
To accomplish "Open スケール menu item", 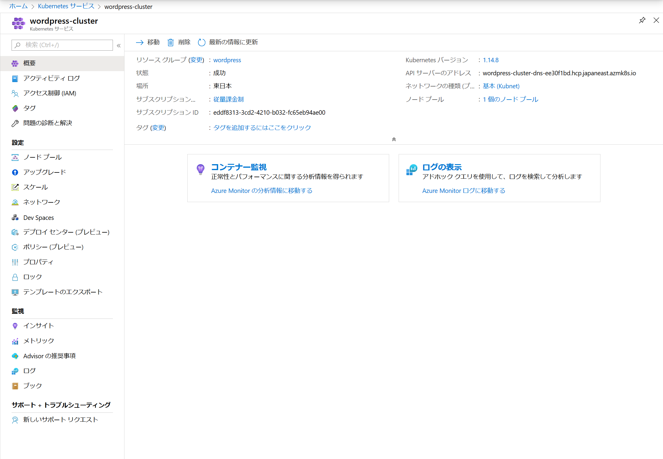I will click(62, 187).
